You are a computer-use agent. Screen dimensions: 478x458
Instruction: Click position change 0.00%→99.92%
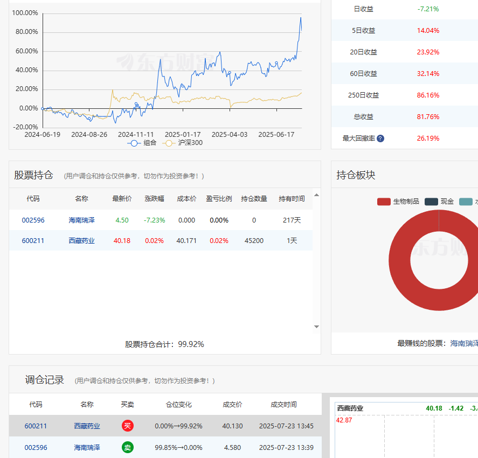tap(178, 426)
